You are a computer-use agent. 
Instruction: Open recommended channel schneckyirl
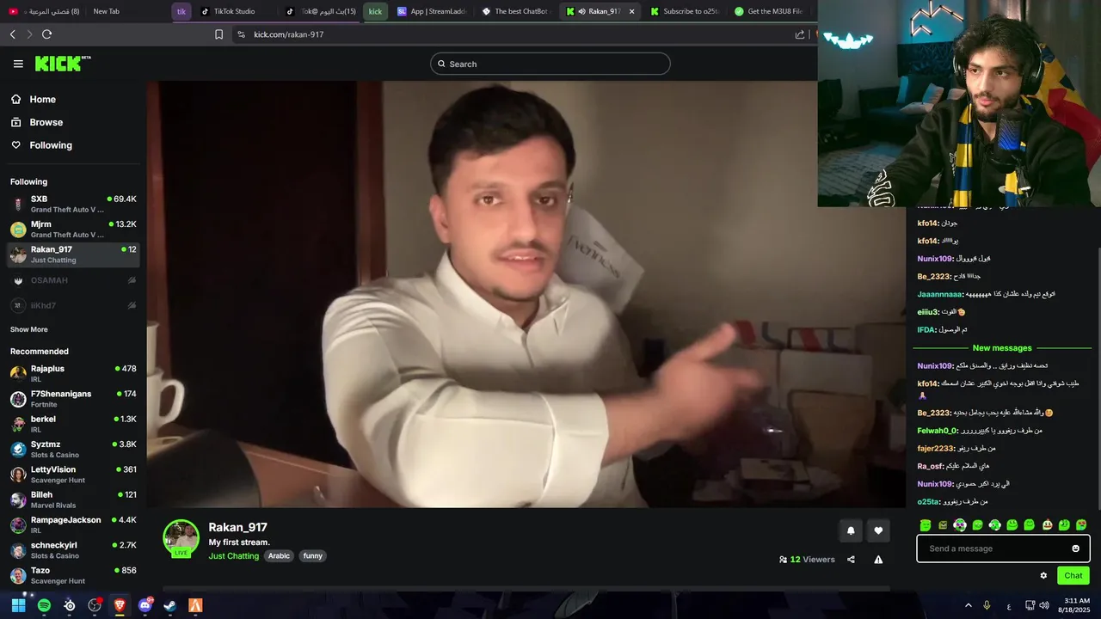click(73, 550)
